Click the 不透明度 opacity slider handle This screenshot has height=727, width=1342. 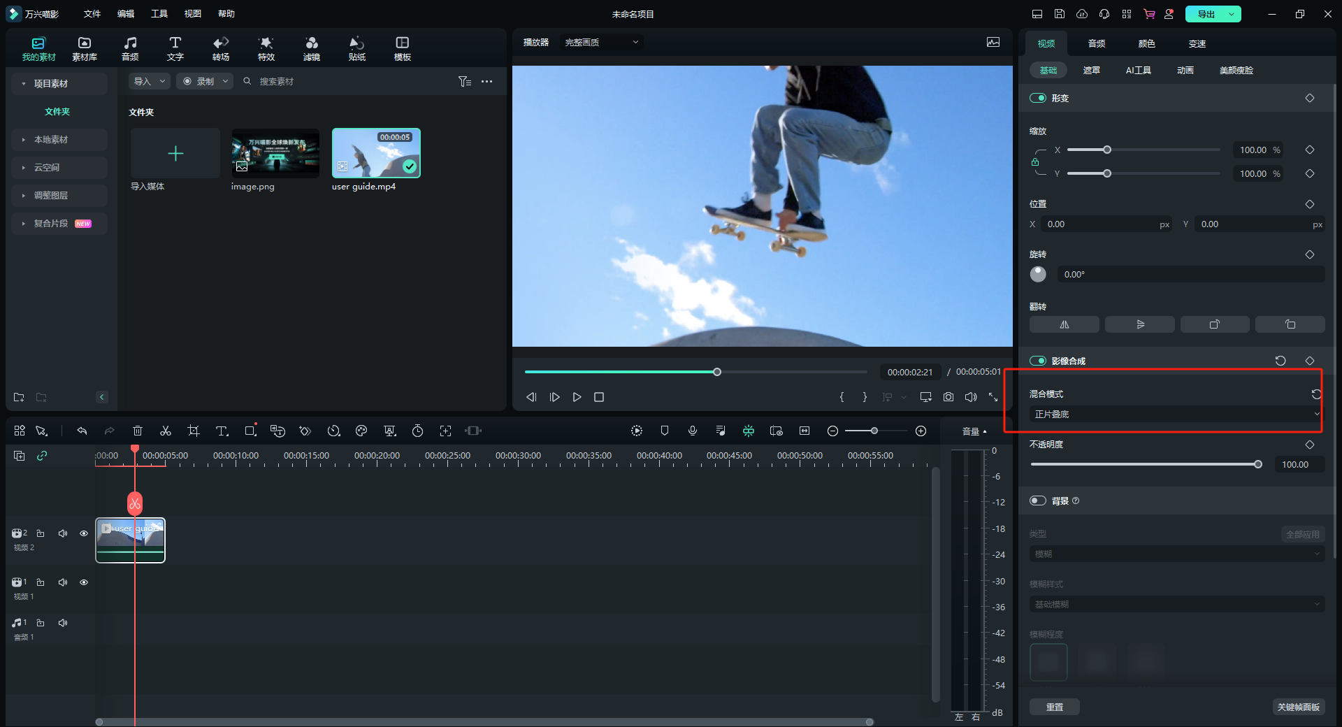point(1258,464)
